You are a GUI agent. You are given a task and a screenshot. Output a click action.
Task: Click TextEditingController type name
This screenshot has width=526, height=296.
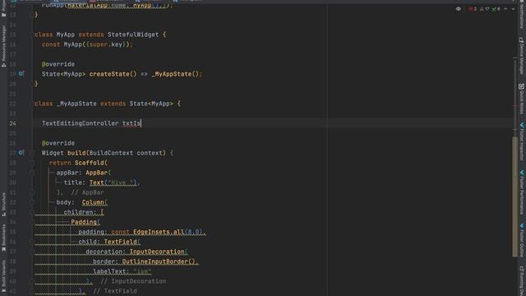pos(80,123)
